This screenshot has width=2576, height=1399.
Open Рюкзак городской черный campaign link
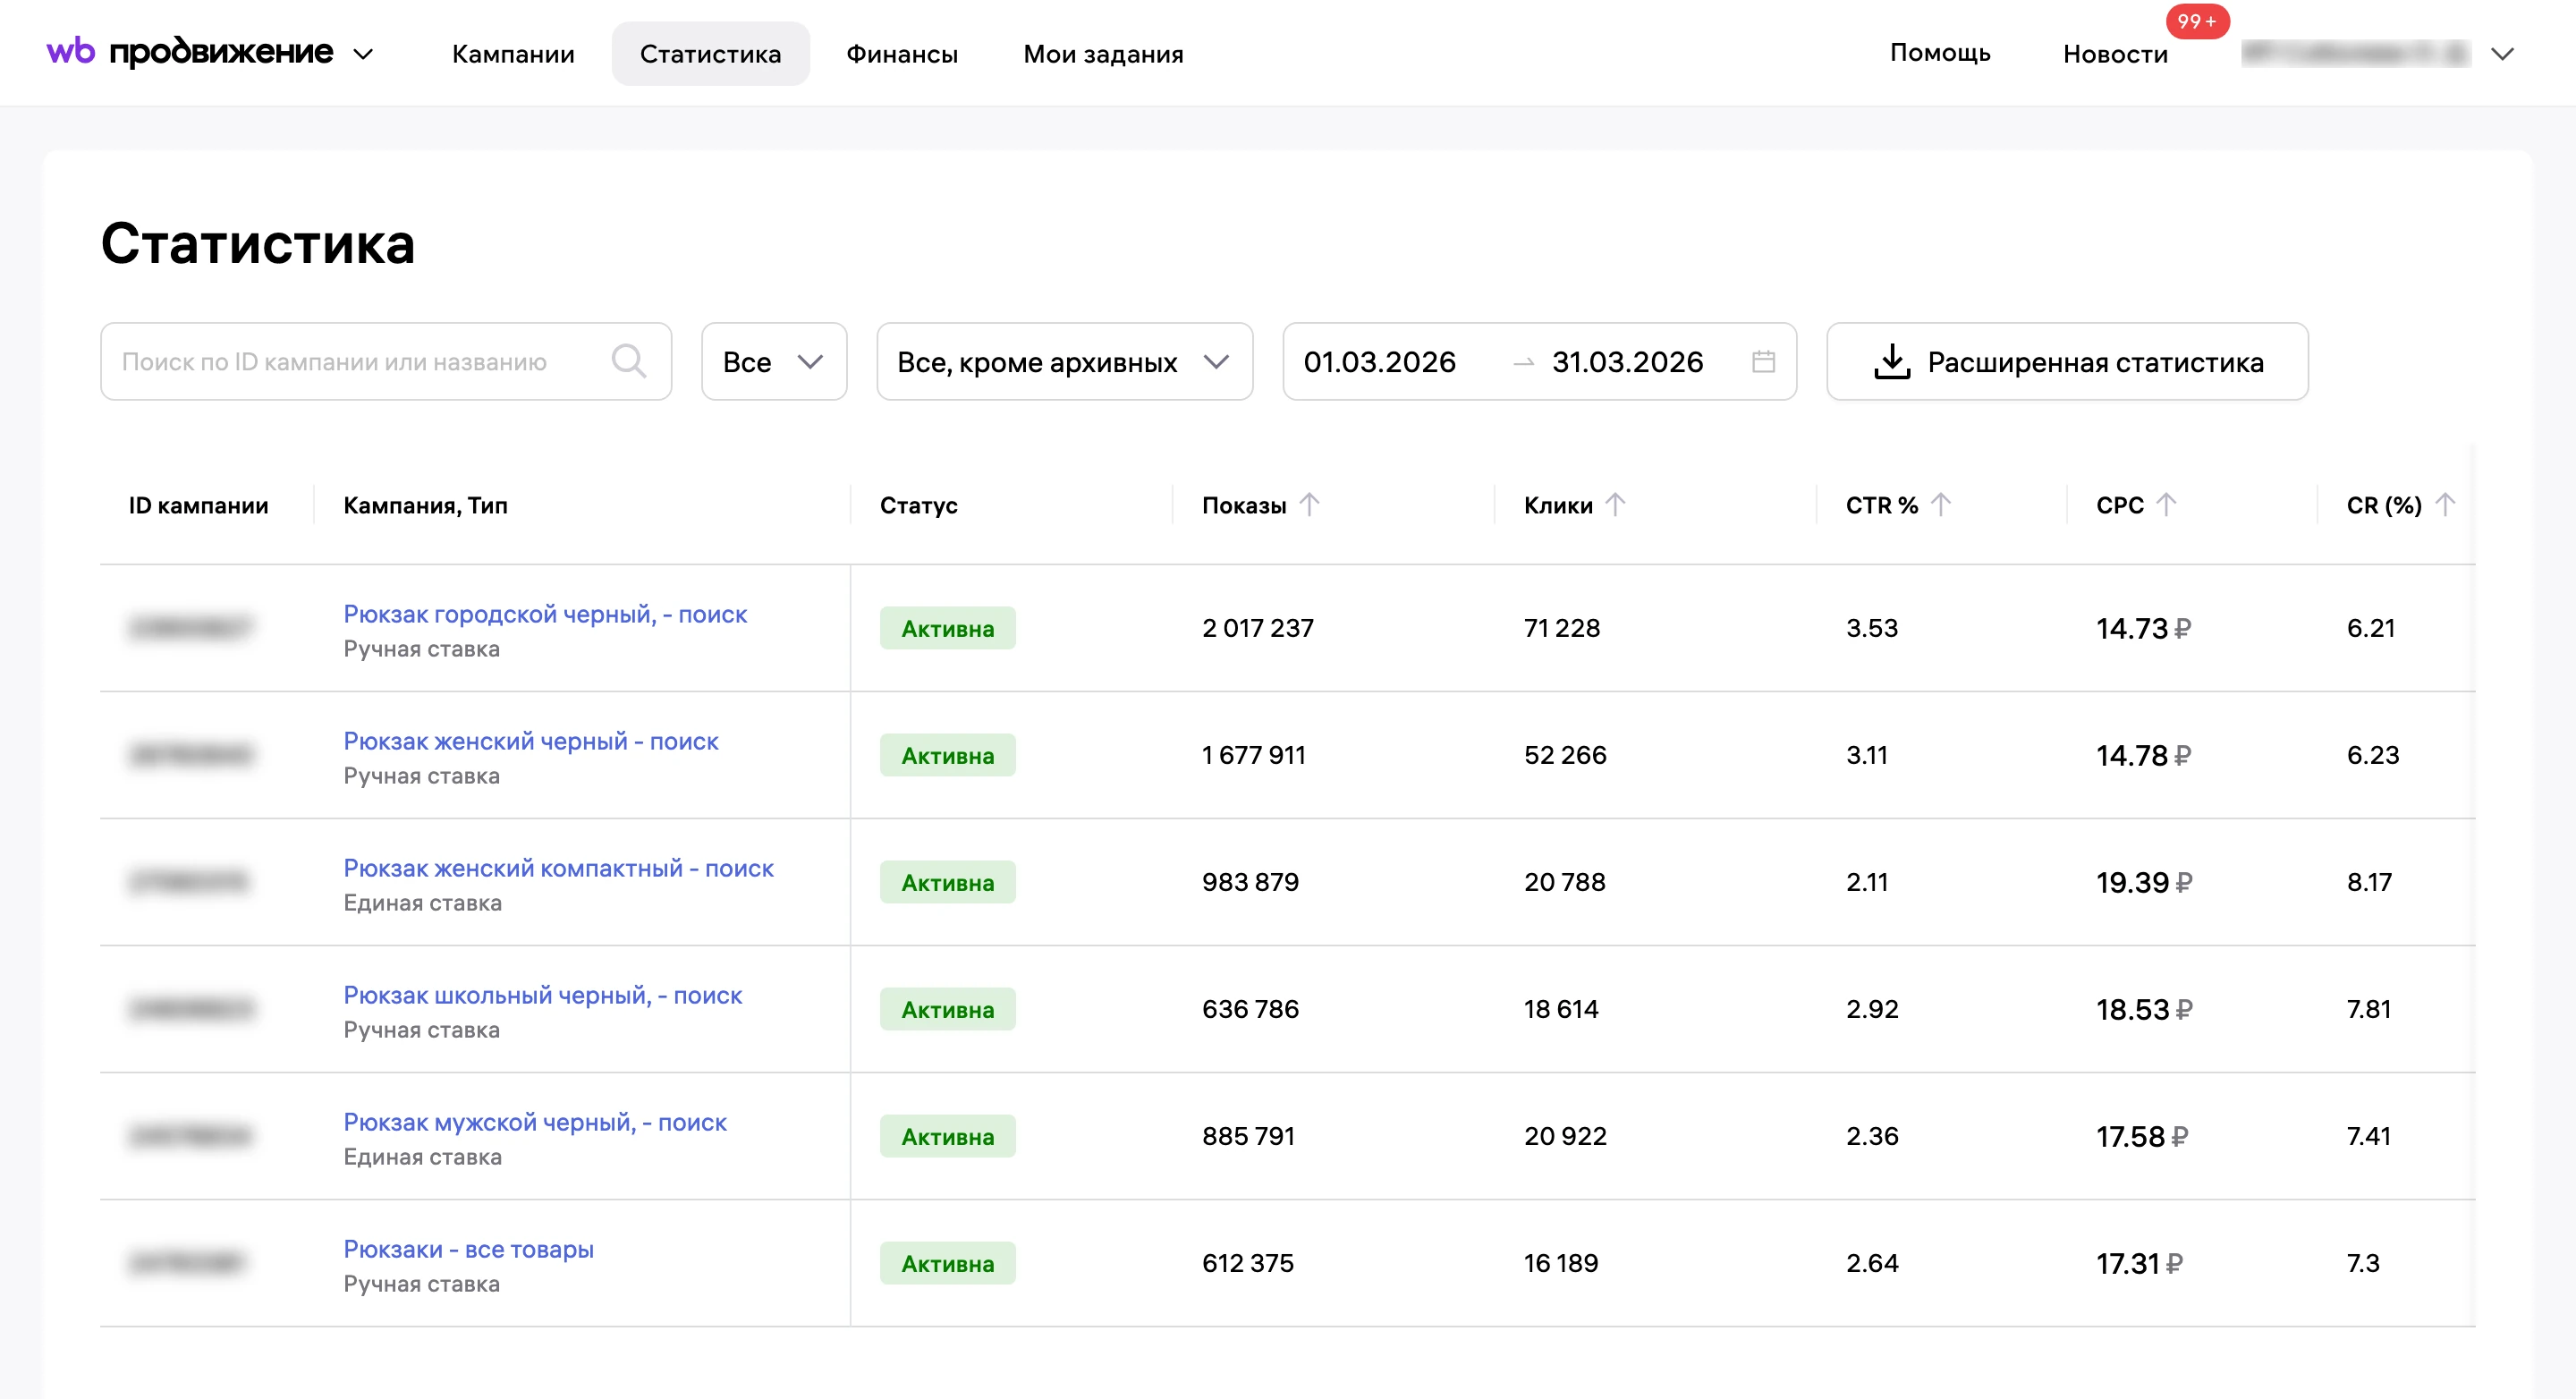[545, 614]
